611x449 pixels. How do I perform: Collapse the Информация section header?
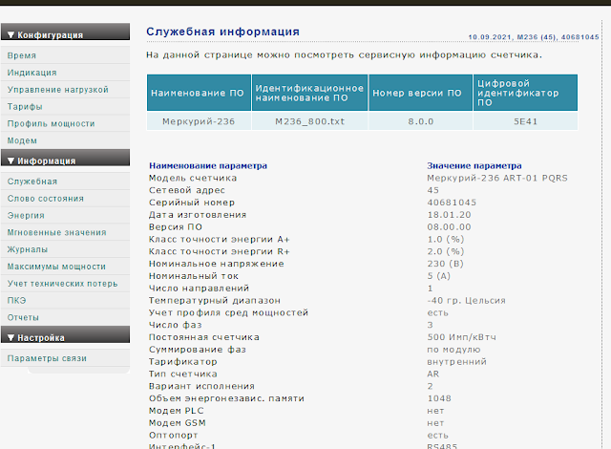pyautogui.click(x=65, y=158)
